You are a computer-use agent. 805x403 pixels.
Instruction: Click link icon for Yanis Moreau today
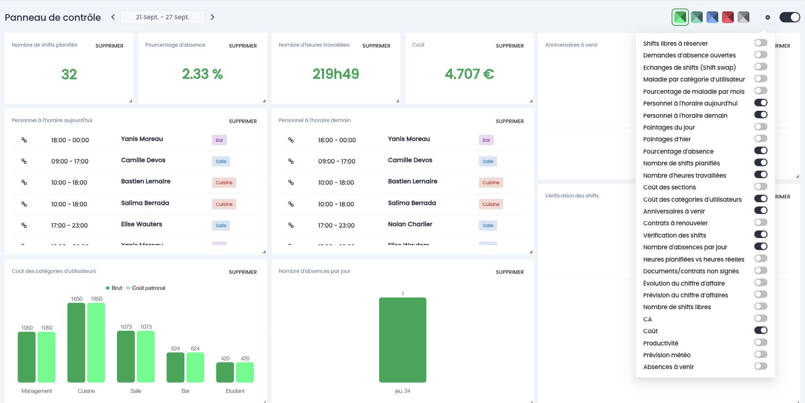(x=24, y=140)
